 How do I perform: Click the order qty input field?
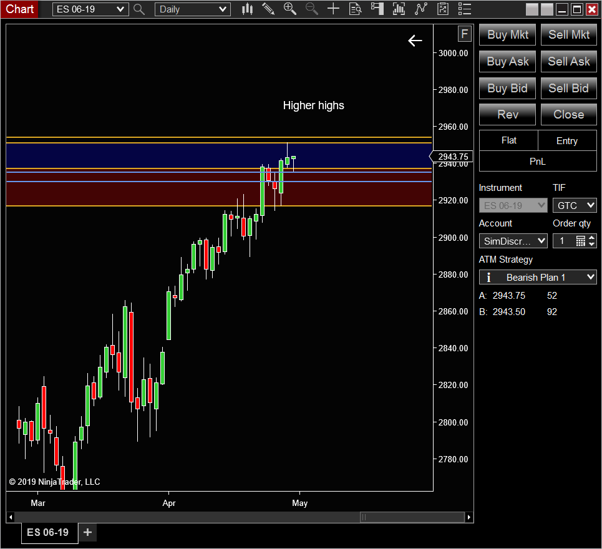click(563, 241)
